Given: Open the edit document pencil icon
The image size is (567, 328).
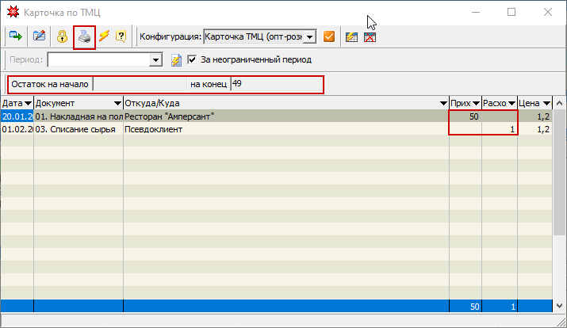Looking at the screenshot, I should 39,36.
